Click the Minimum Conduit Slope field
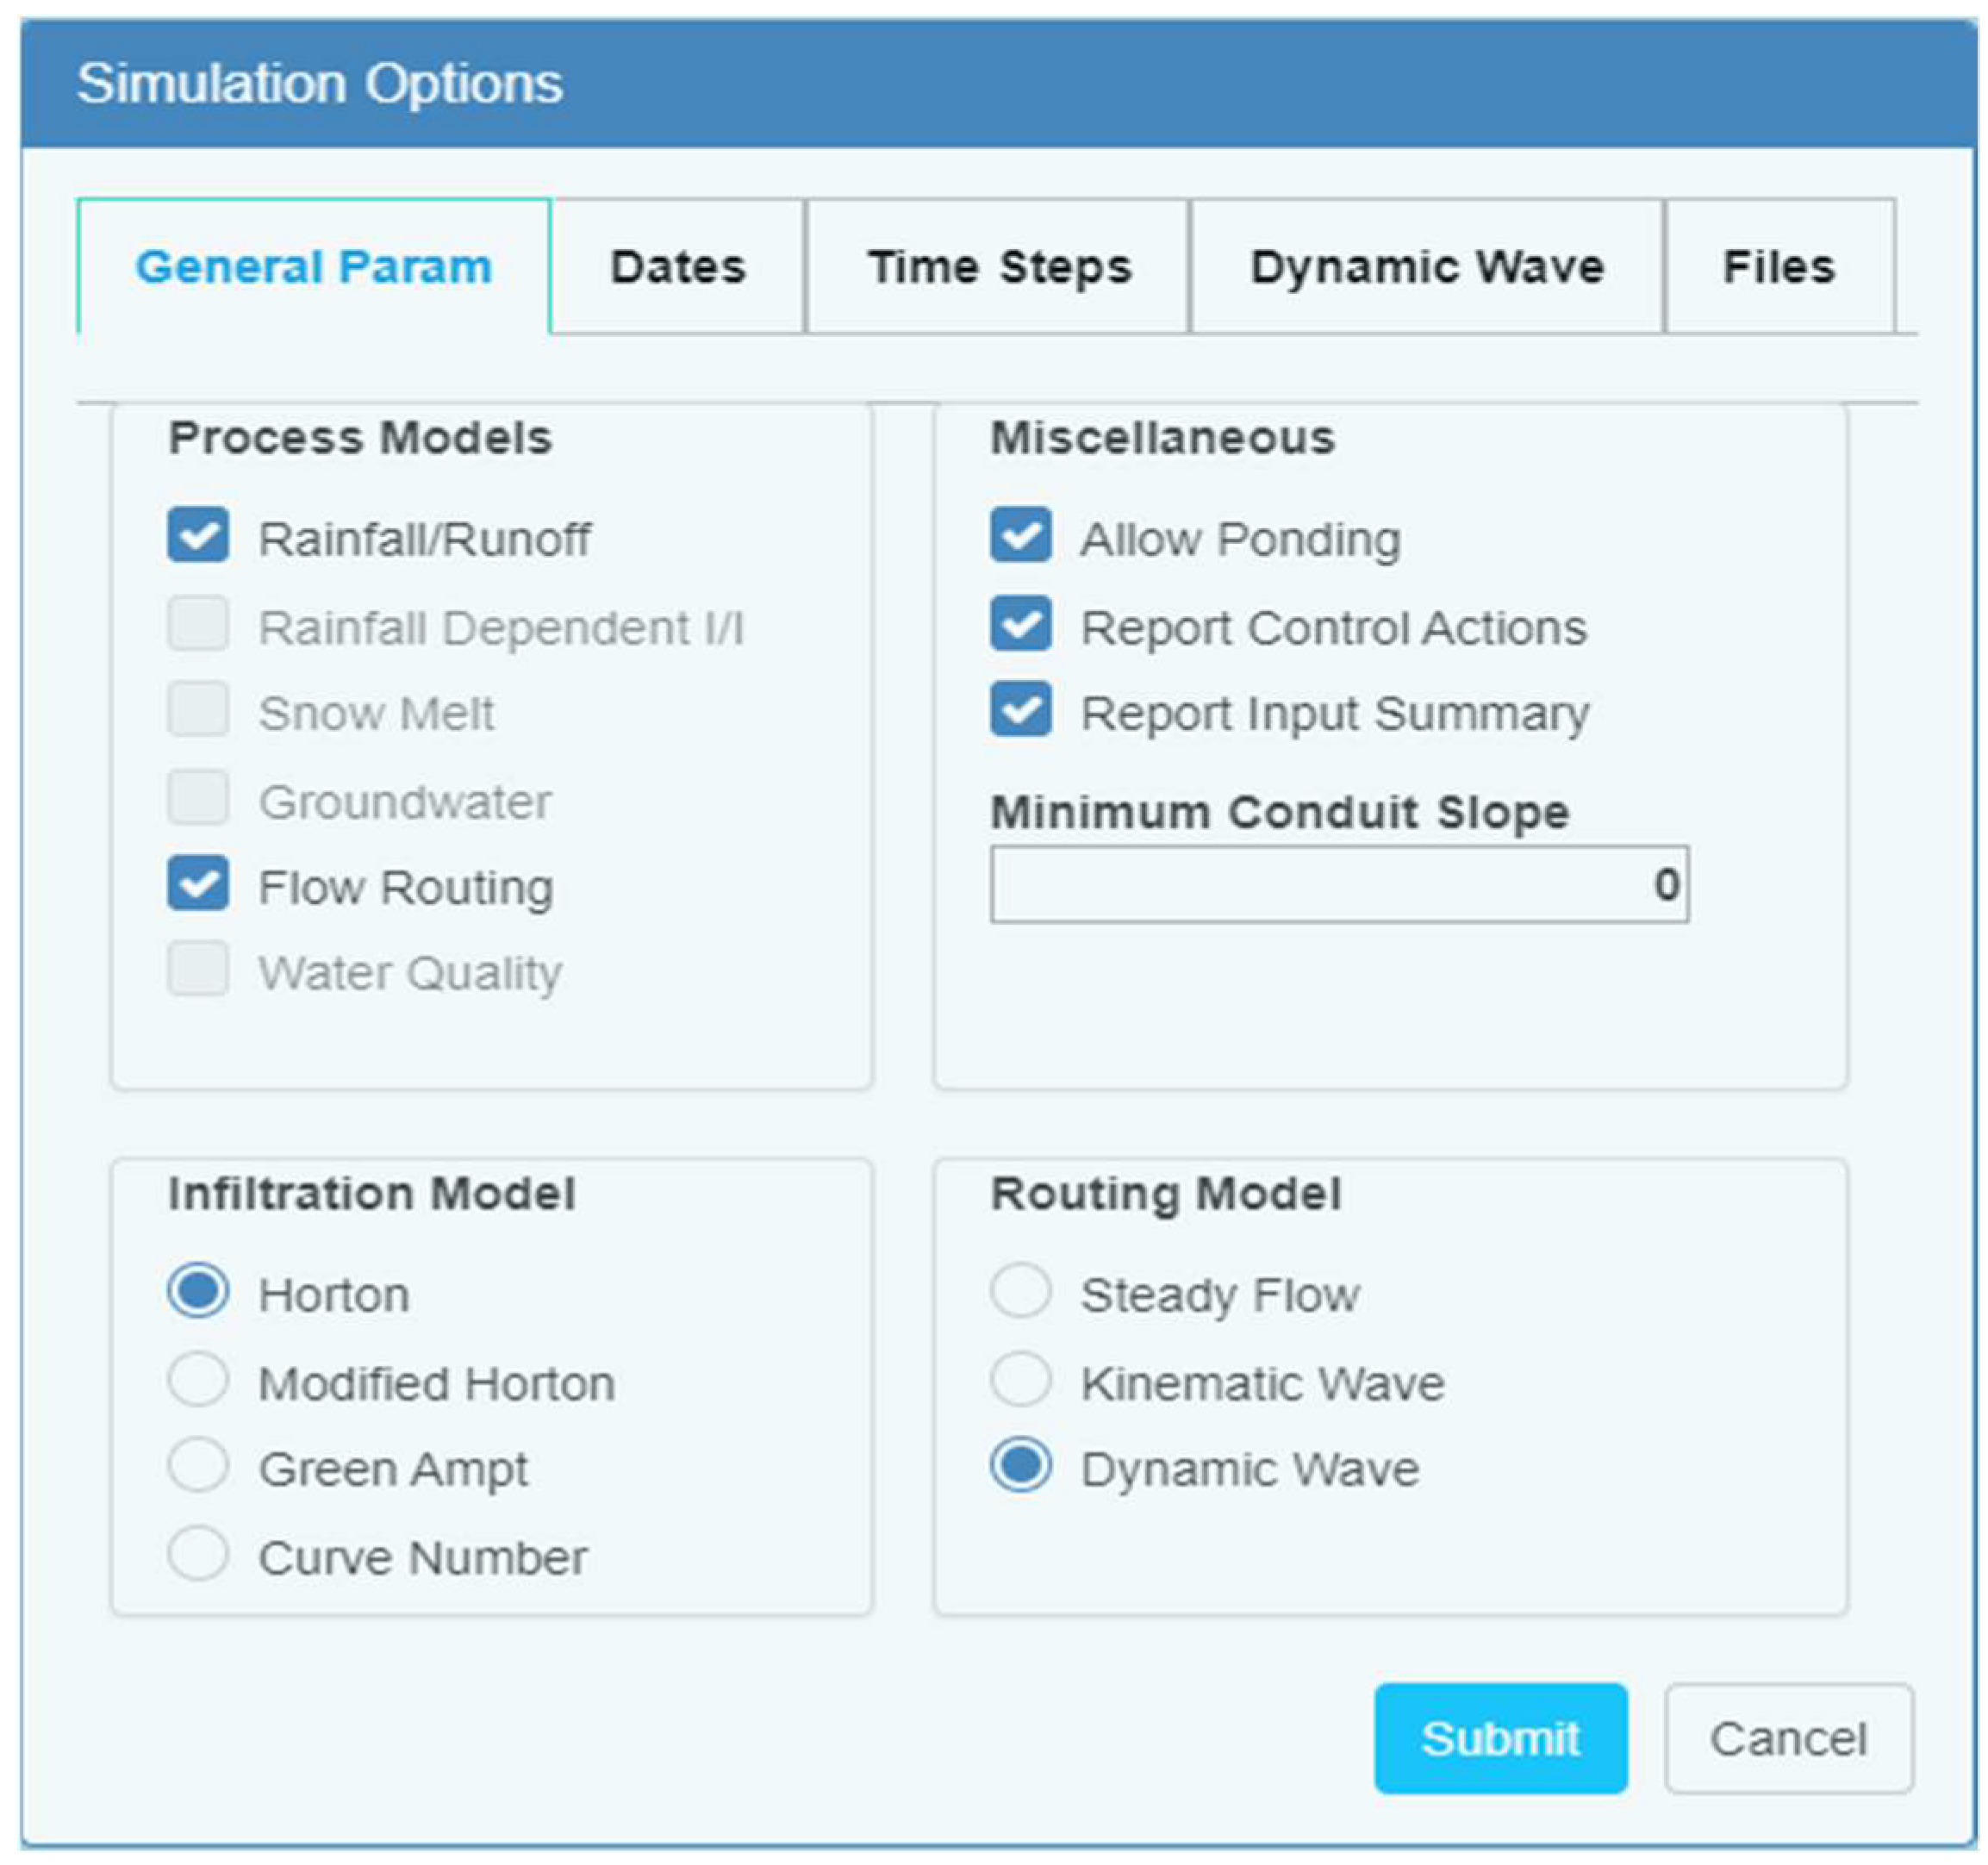The width and height of the screenshot is (1988, 1865). (1338, 884)
